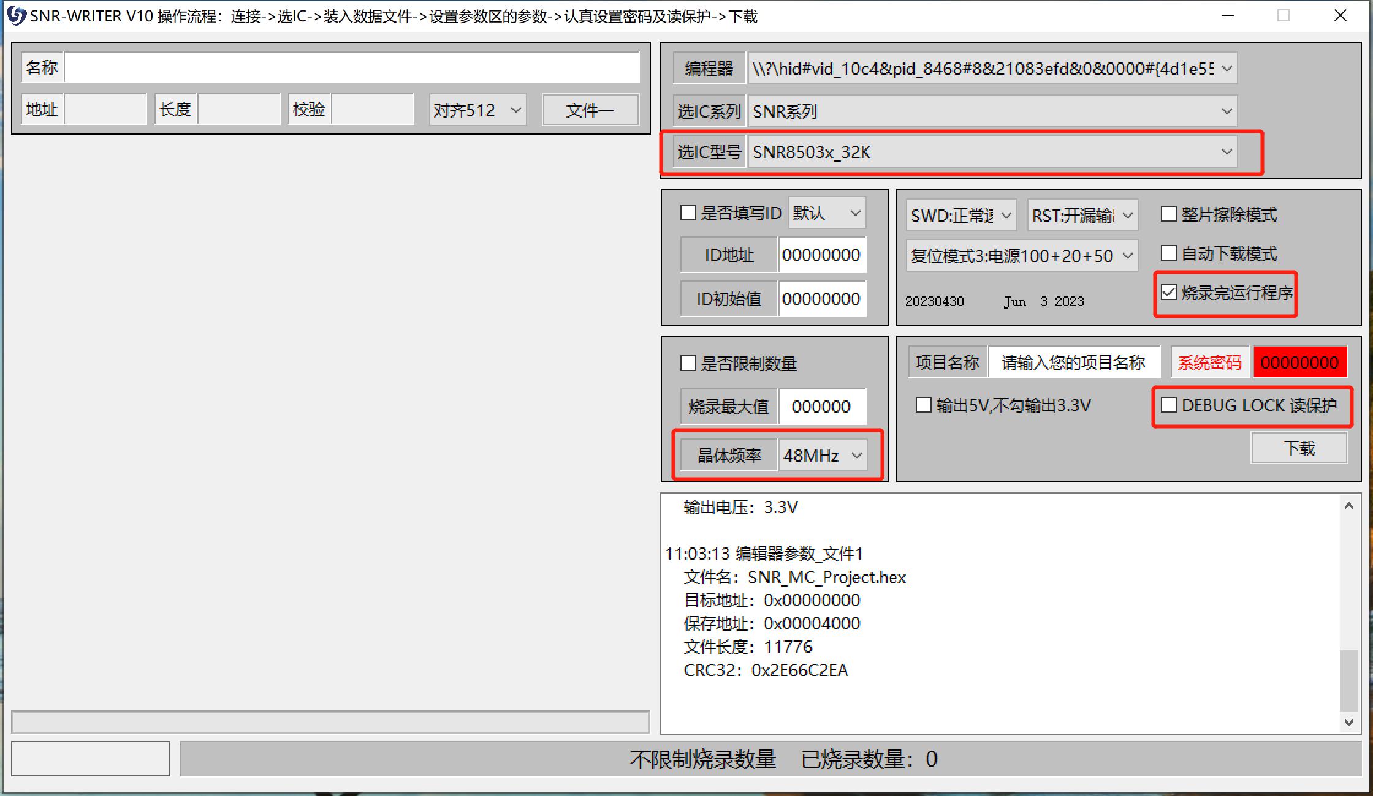1373x796 pixels.
Task: Check the 输出5V output voltage option
Action: tap(922, 405)
